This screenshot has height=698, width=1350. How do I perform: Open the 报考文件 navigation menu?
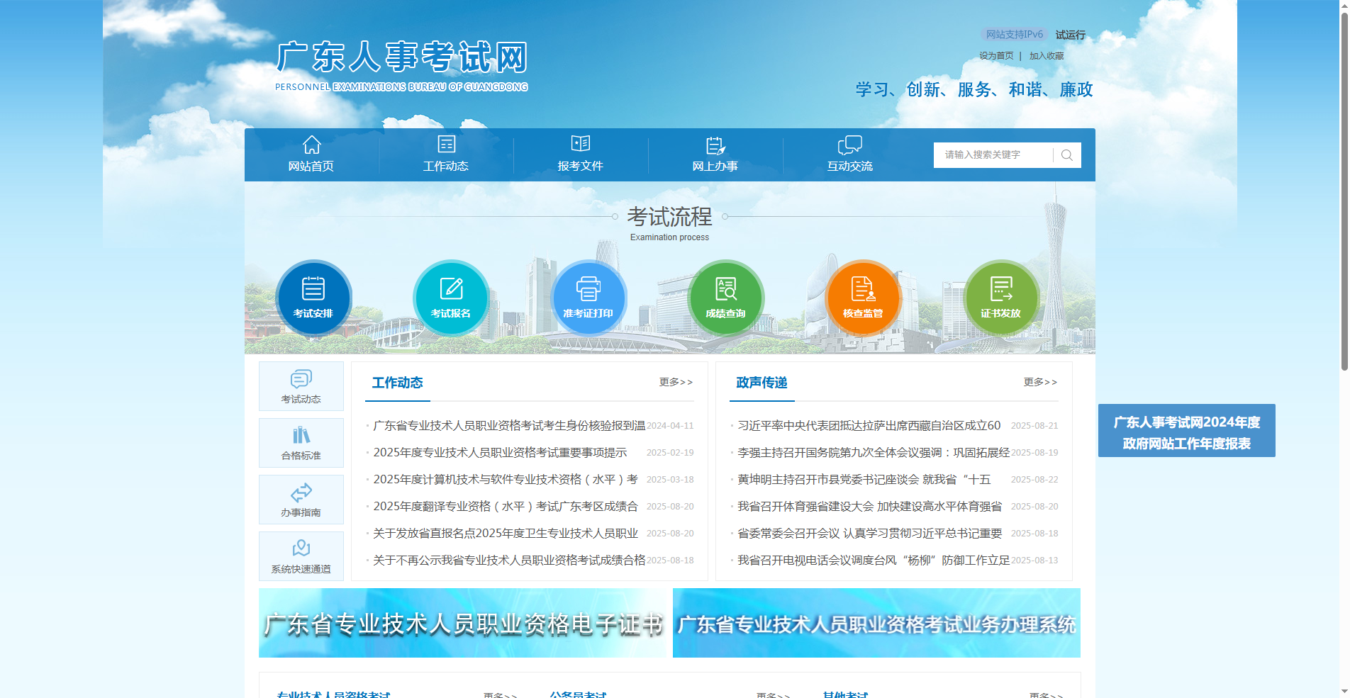pos(581,154)
